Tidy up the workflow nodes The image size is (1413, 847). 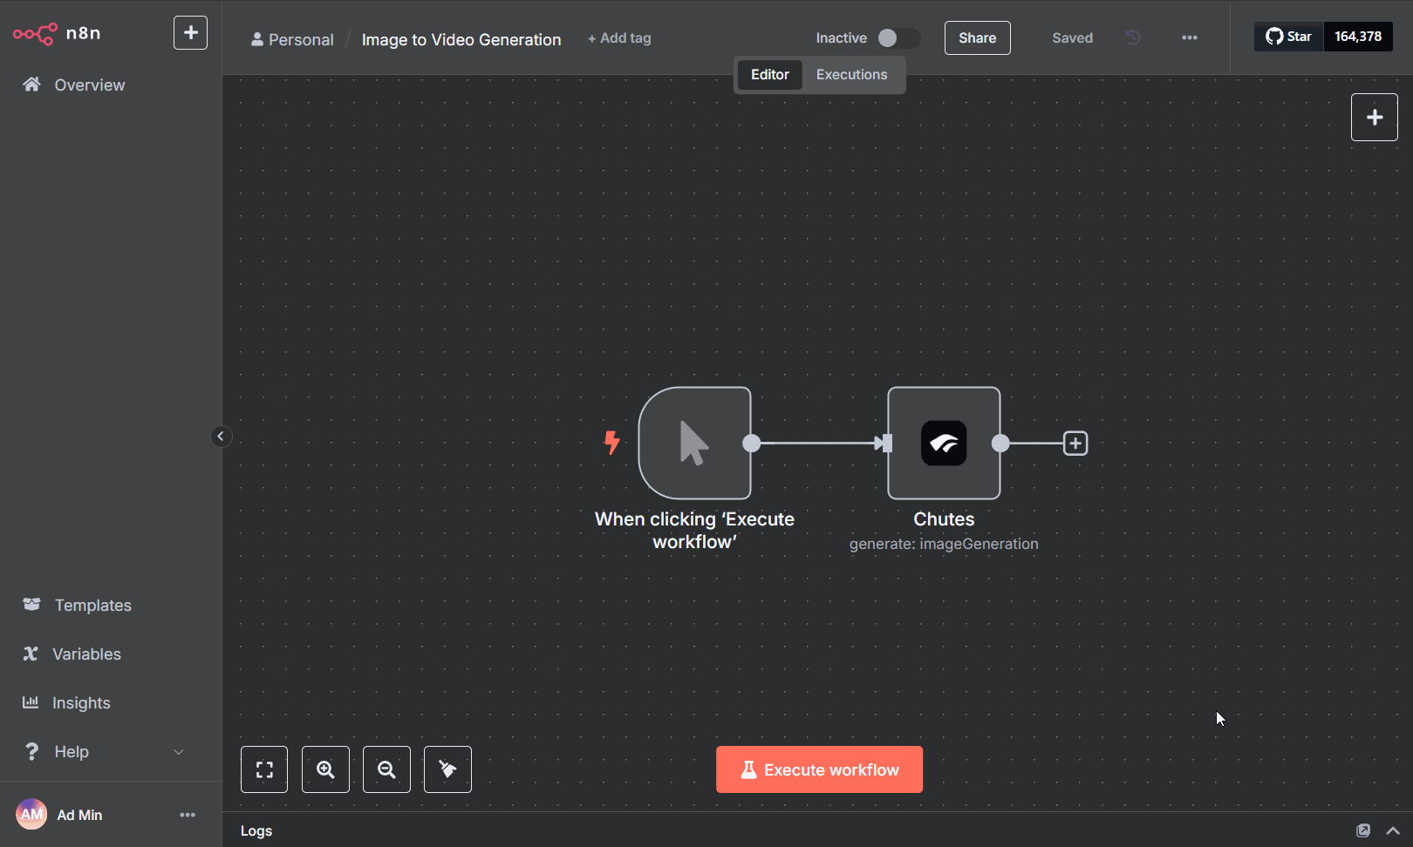(447, 769)
